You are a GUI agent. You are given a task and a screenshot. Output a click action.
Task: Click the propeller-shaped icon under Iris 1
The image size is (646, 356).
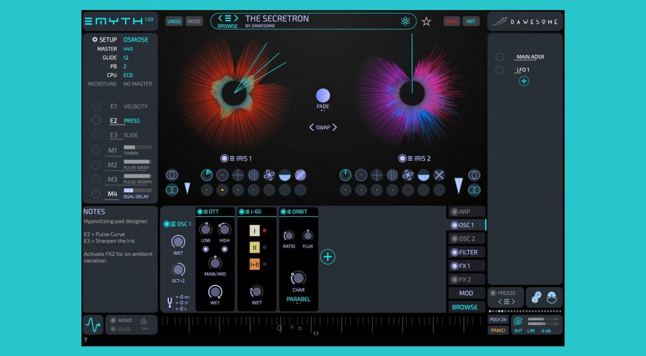[x=269, y=175]
